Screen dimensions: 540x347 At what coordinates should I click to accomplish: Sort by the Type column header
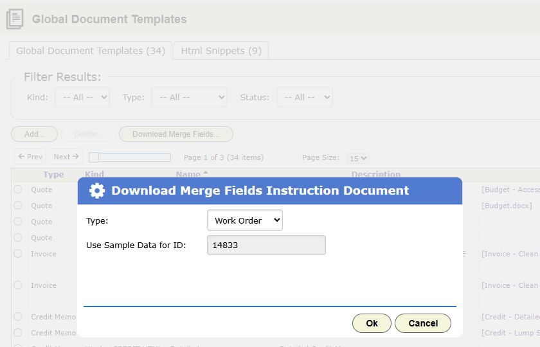coord(53,175)
